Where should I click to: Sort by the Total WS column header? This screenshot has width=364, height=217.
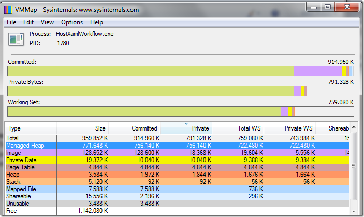238,128
